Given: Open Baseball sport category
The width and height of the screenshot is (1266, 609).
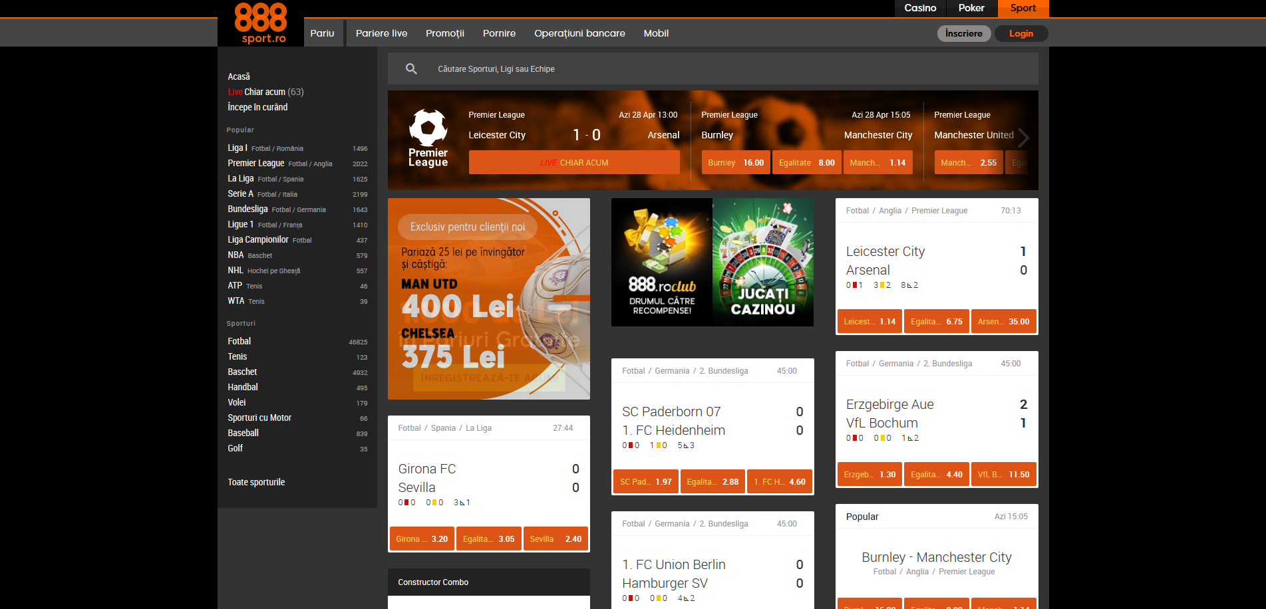Looking at the screenshot, I should pyautogui.click(x=297, y=433).
